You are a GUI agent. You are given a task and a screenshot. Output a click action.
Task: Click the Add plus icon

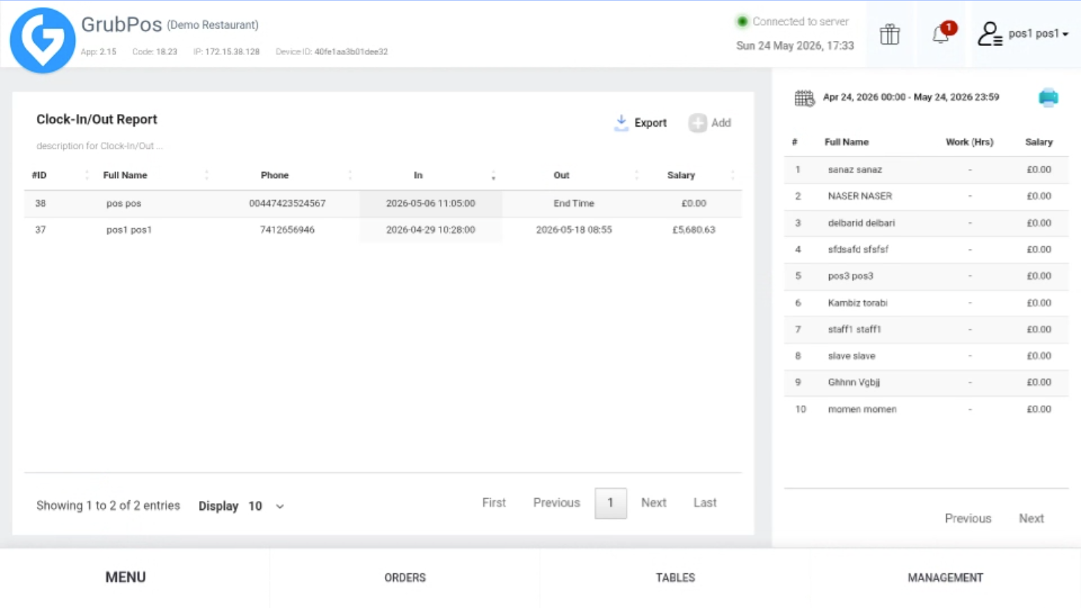pyautogui.click(x=697, y=123)
